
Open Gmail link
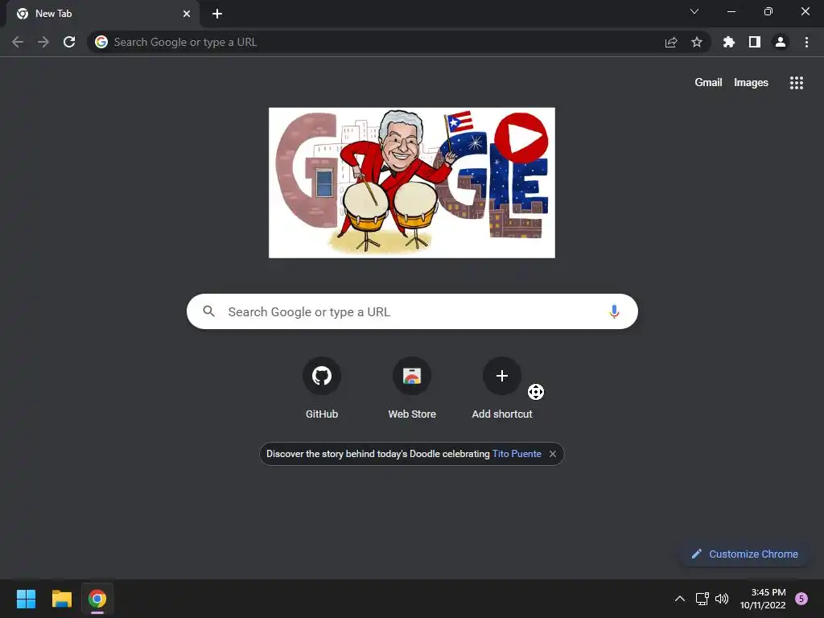(708, 83)
